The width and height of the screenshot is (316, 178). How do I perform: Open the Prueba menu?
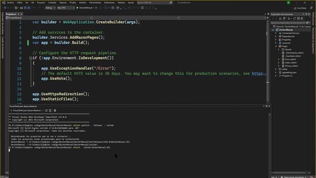[x=73, y=2]
